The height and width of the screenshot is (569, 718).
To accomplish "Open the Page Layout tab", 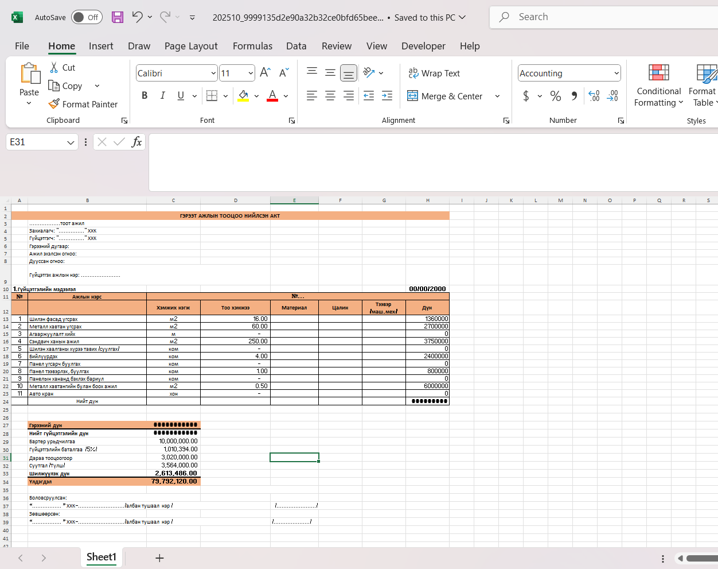I will (191, 46).
